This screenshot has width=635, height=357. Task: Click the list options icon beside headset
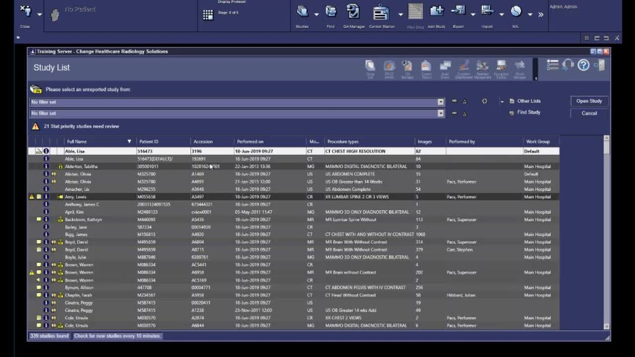(x=553, y=64)
